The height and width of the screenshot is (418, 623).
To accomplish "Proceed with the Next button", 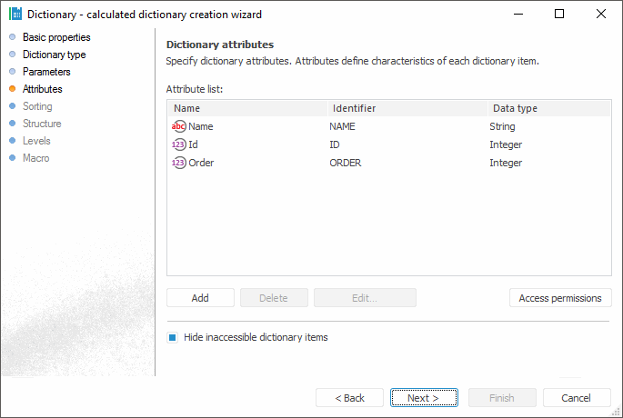I will (424, 398).
